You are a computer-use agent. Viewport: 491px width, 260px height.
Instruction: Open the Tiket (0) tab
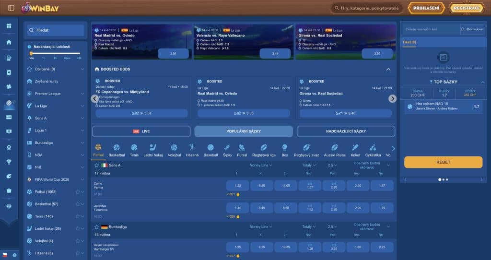click(409, 42)
